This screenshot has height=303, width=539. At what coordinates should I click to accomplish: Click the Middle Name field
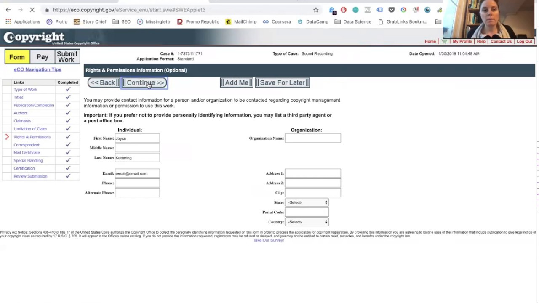(137, 148)
